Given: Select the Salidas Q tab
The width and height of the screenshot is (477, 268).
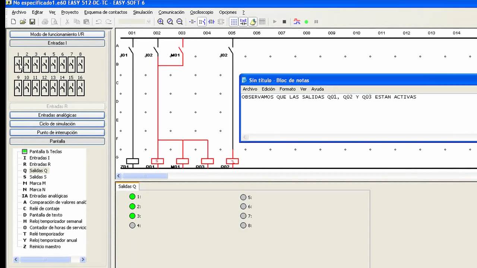Looking at the screenshot, I should coord(127,186).
